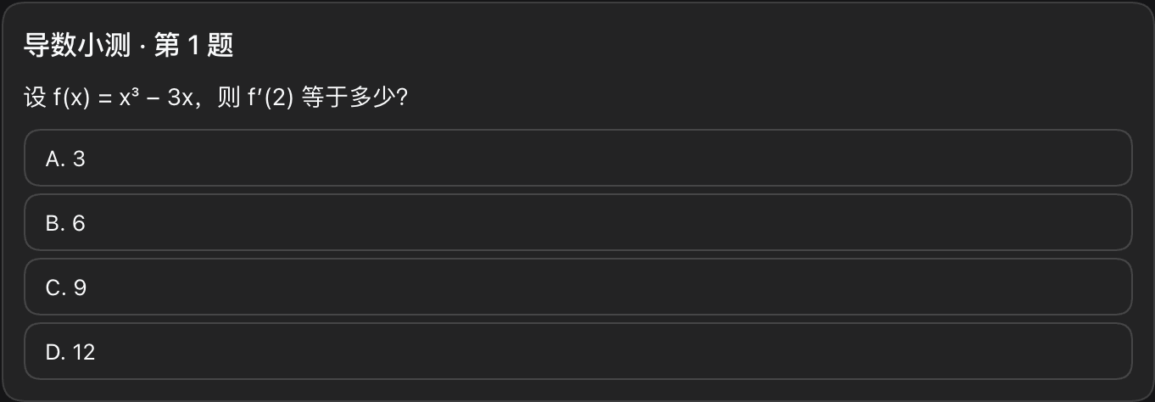1155x402 pixels.
Task: Click the "A." letter label
Action: [x=55, y=159]
